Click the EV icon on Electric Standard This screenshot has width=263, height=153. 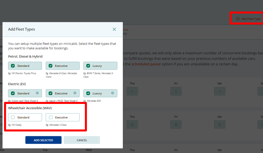click(x=37, y=93)
